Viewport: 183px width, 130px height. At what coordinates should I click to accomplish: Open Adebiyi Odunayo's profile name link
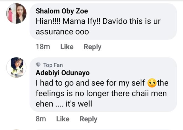point(63,73)
